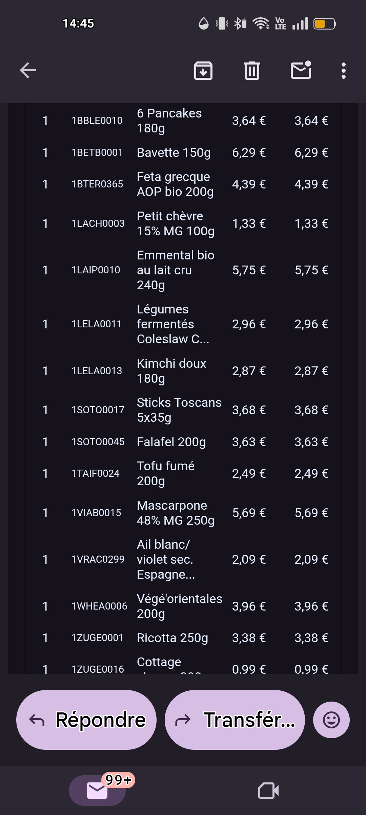Tap the Ricotta 250g line
This screenshot has width=366, height=815.
(172, 638)
